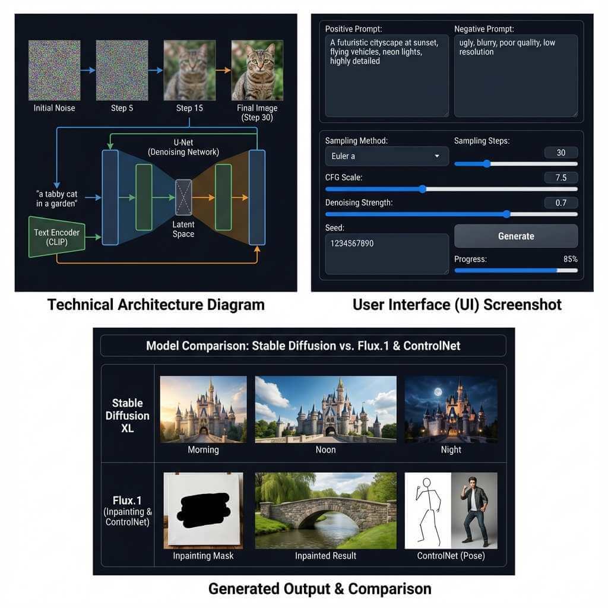Click the Sampling Steps value box showing 30
The image size is (608, 608).
[x=560, y=152]
